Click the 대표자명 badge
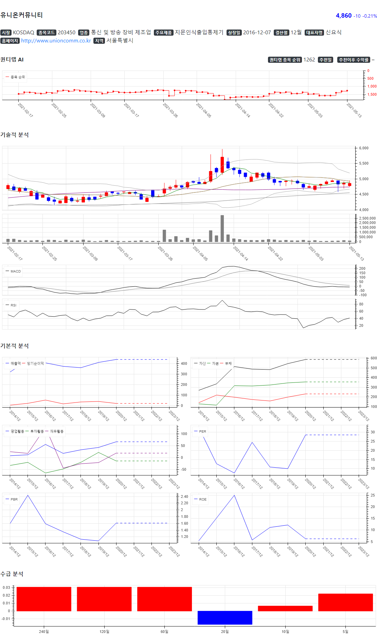Viewport: 377px width, 637px height. pos(314,33)
